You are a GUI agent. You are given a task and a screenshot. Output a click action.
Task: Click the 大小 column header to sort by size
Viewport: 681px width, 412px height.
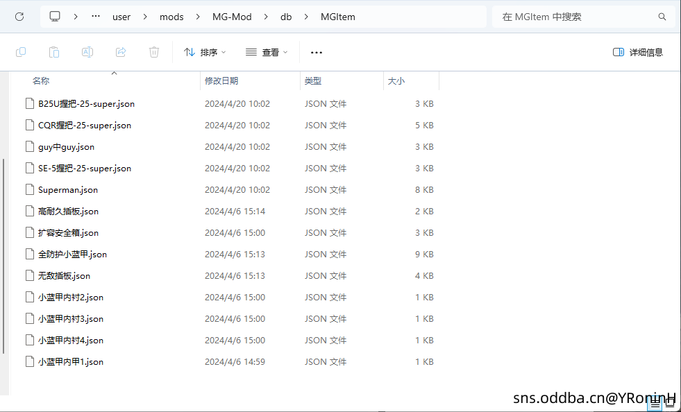396,80
